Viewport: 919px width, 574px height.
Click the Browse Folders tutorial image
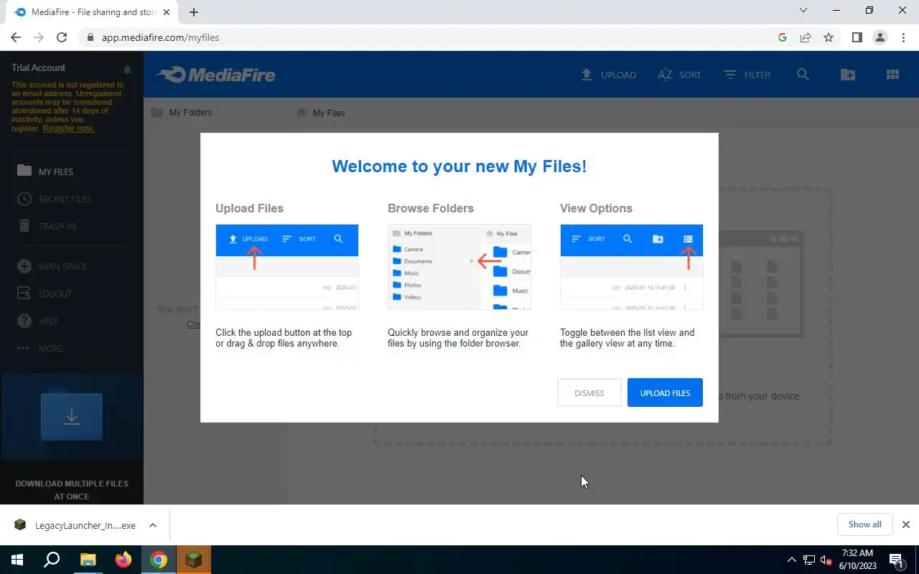click(459, 267)
